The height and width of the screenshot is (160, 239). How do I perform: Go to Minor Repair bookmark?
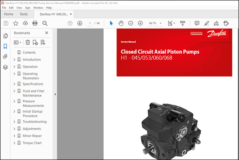32,136
